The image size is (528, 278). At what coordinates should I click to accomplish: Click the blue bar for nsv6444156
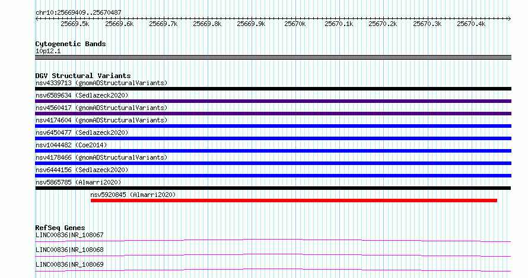point(273,176)
